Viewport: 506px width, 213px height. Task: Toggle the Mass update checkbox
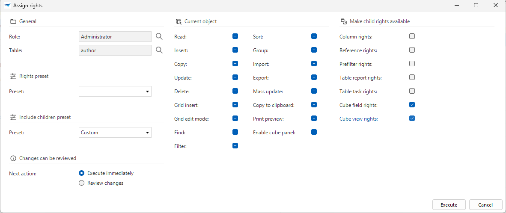pyautogui.click(x=314, y=91)
